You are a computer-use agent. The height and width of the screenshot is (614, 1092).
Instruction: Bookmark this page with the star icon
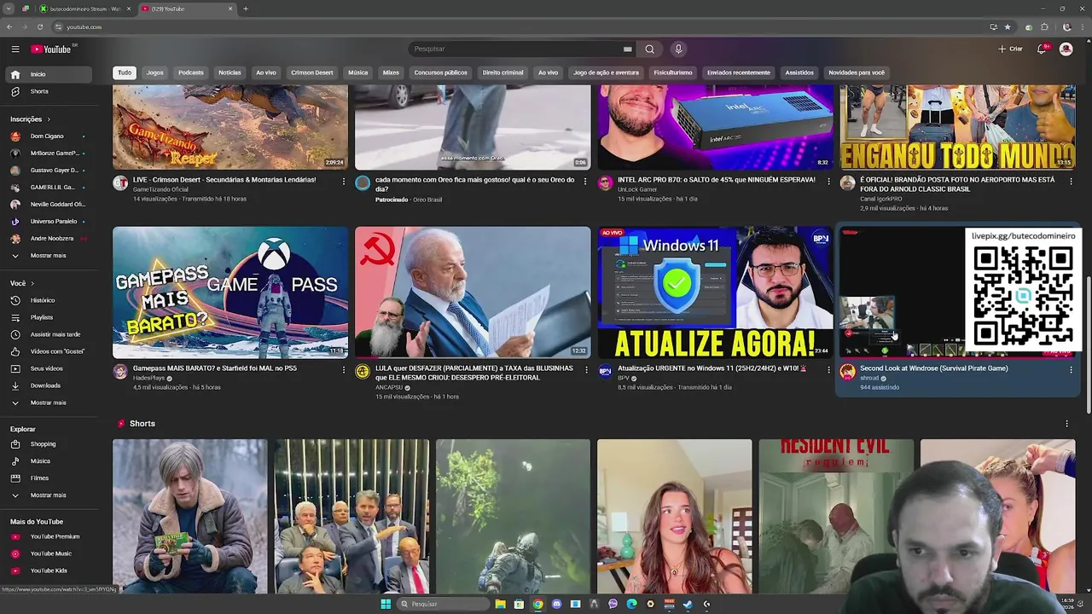point(1008,26)
